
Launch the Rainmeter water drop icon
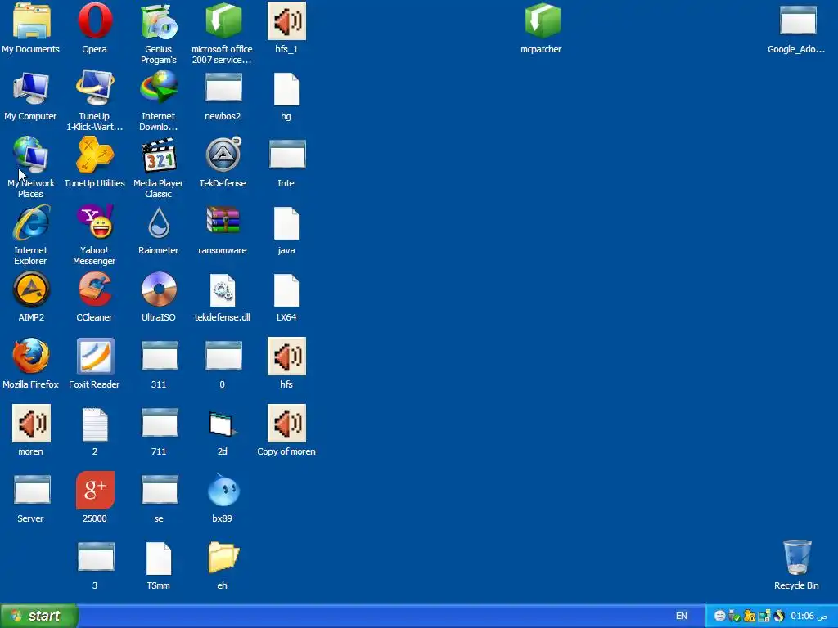159,223
